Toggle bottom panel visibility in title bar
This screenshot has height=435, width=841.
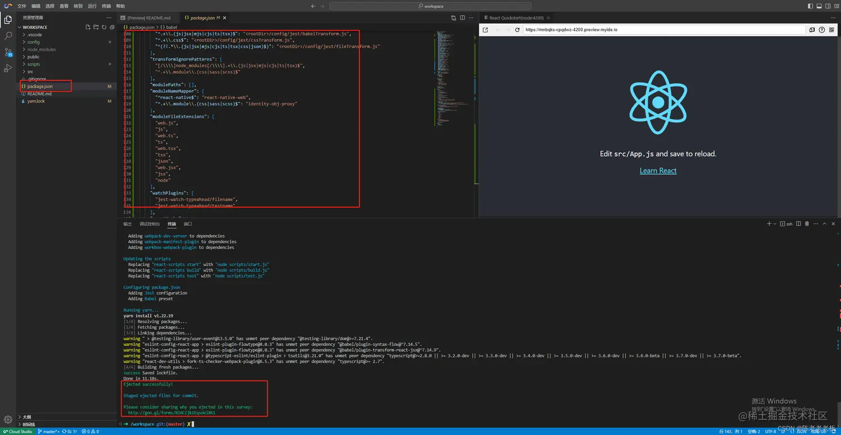[819, 6]
